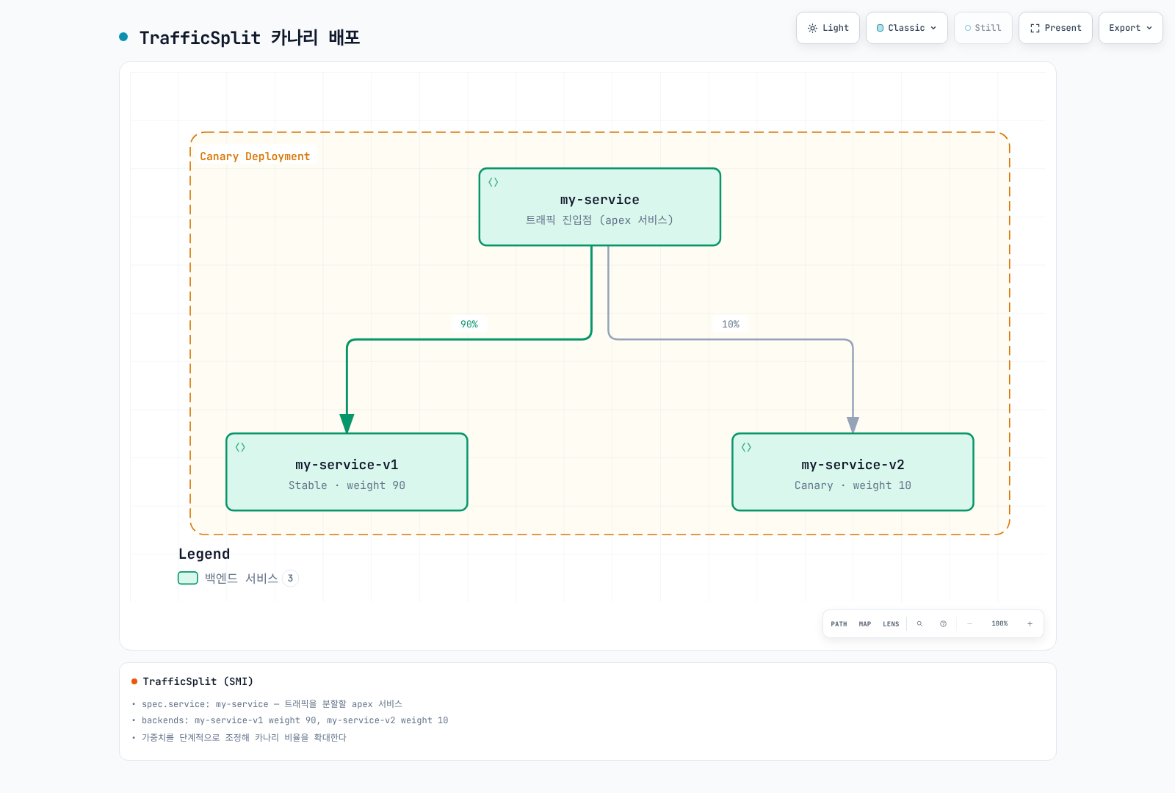
Task: Click the code icon on my-service node
Action: 493,182
